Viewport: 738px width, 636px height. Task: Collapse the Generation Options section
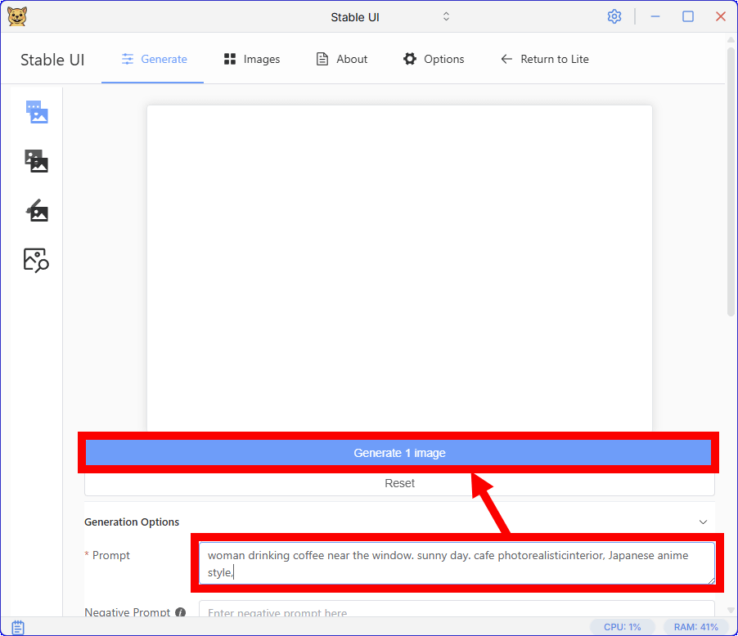702,522
